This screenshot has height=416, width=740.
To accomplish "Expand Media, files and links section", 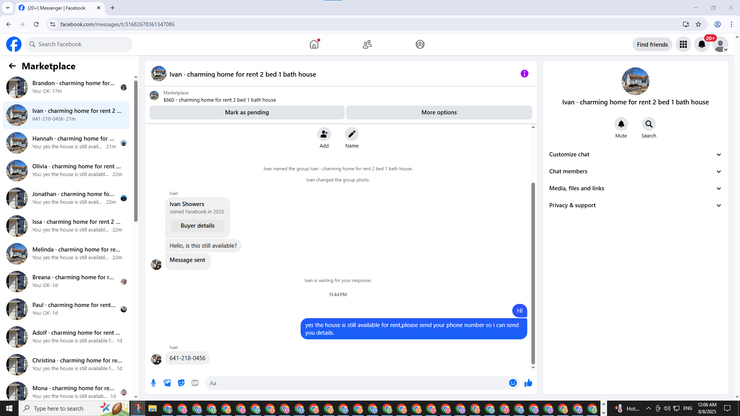I will click(635, 188).
